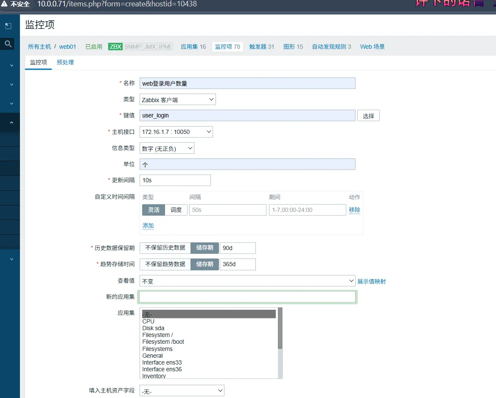This screenshot has height=398, width=496.
Task: Click the 新的应用集 input field
Action: [x=247, y=297]
